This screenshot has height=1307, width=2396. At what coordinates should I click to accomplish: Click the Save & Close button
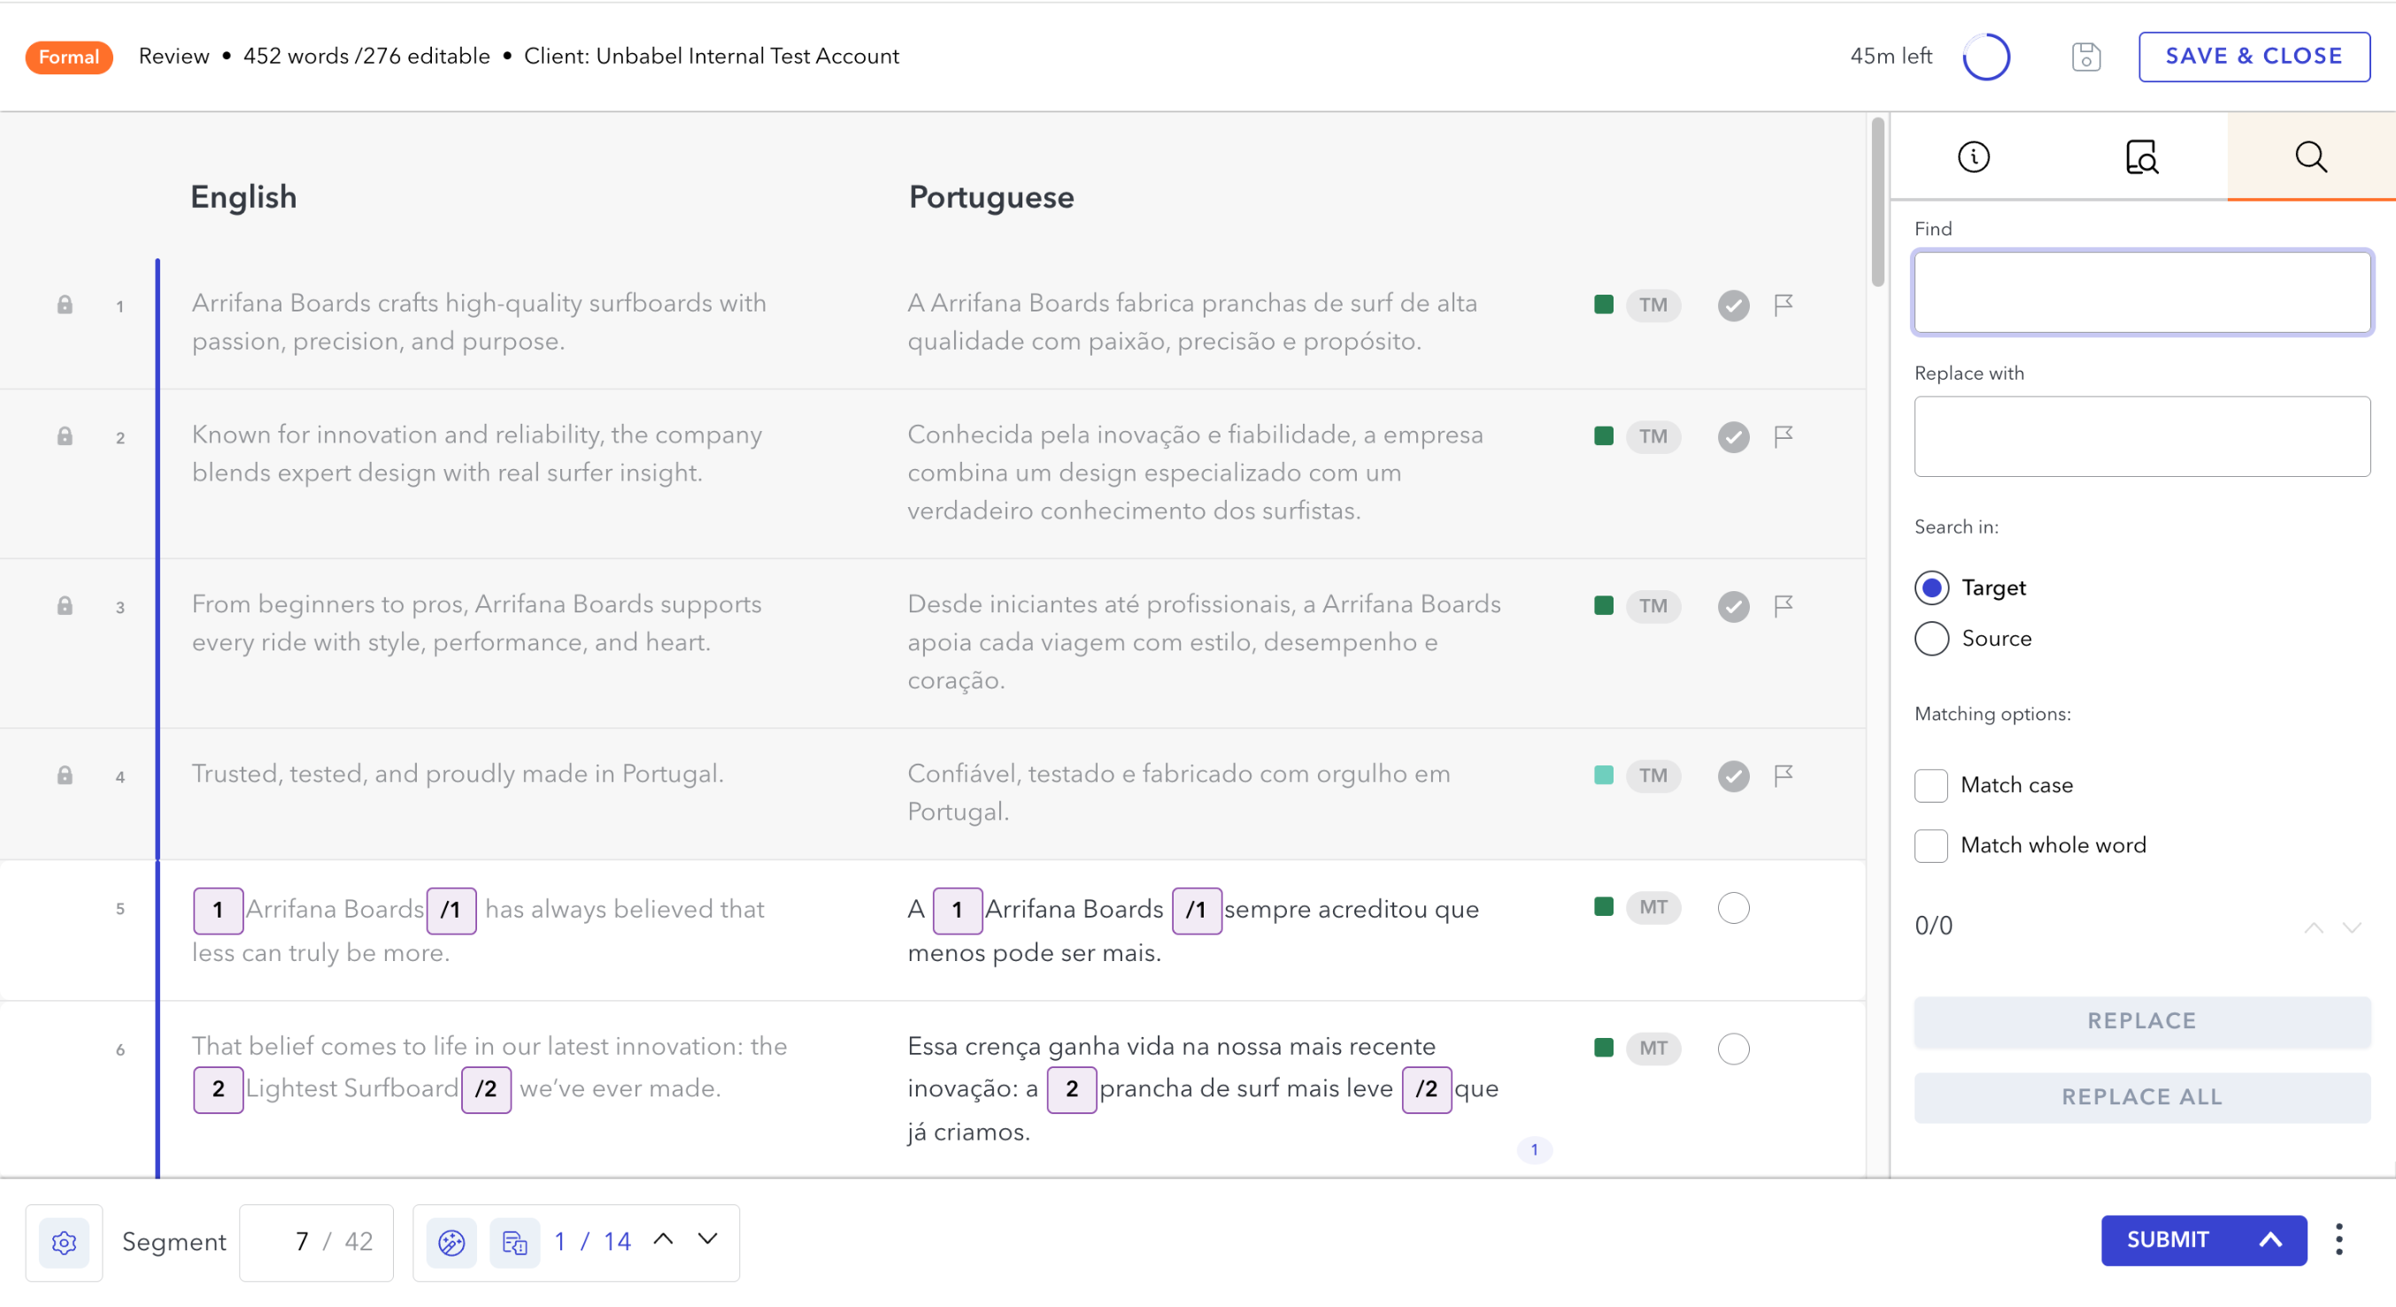(x=2253, y=57)
